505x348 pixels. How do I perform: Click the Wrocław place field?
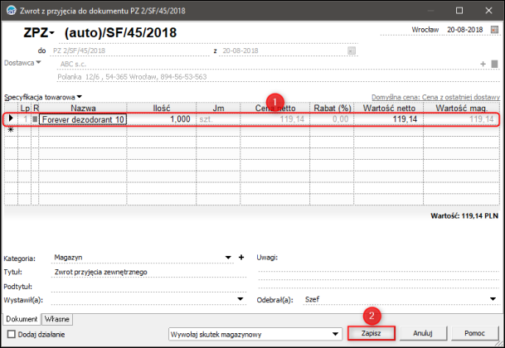coord(425,30)
